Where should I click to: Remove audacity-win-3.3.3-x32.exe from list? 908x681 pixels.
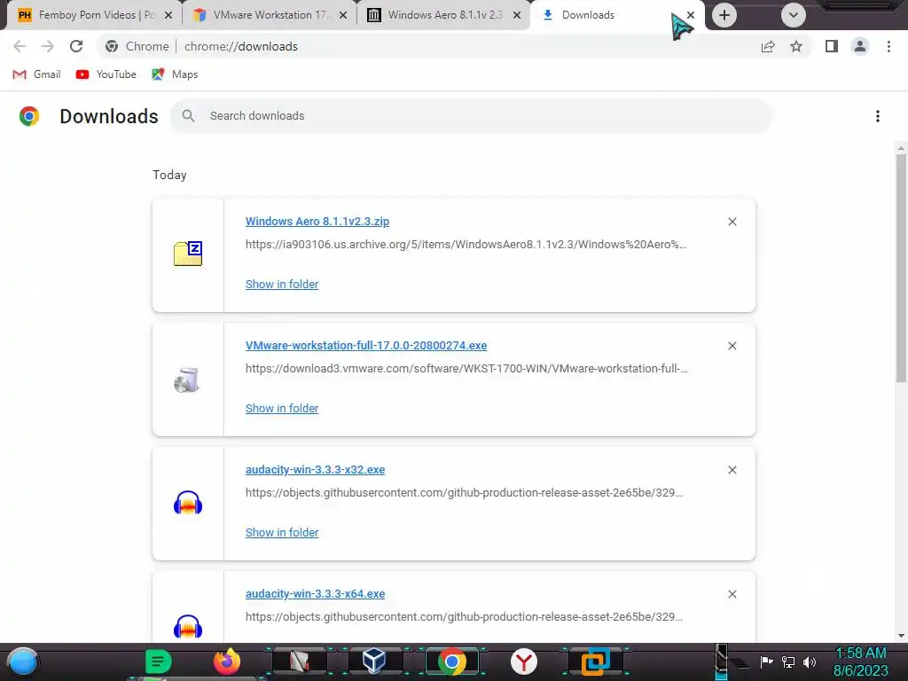tap(732, 470)
